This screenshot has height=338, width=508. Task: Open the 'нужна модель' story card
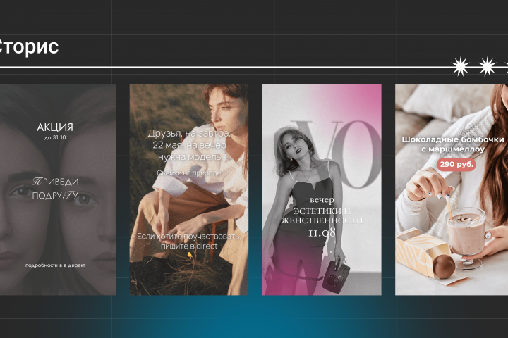pyautogui.click(x=189, y=190)
